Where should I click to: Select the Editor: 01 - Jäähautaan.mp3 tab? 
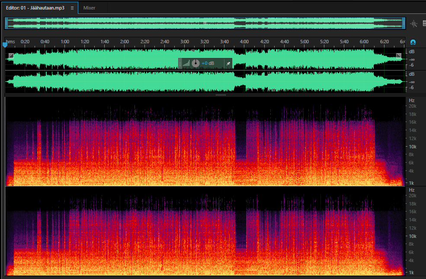35,8
